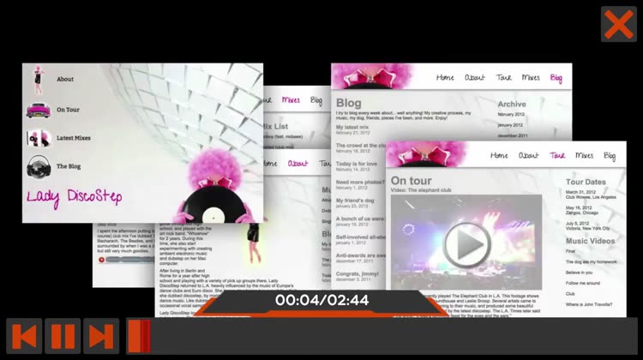Click the May 16, 2012 tour date

coord(582,210)
